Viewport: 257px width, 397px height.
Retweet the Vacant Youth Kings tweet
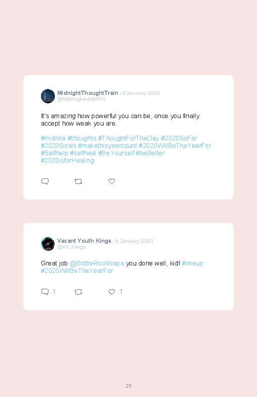click(x=78, y=292)
